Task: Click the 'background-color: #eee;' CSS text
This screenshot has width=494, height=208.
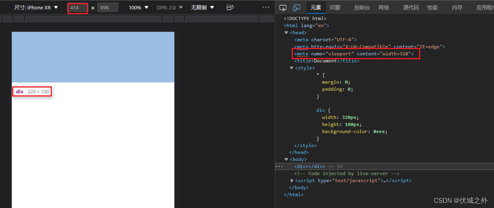Action: click(x=355, y=131)
